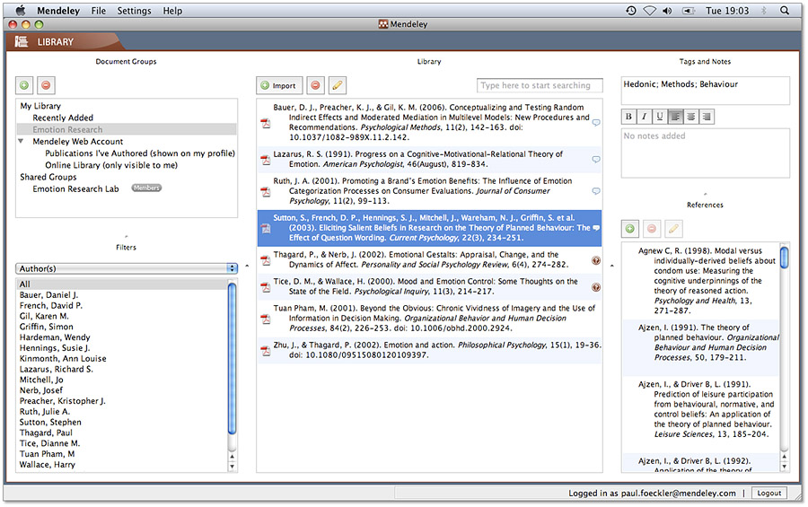Add a reference with the green plus icon

(630, 229)
